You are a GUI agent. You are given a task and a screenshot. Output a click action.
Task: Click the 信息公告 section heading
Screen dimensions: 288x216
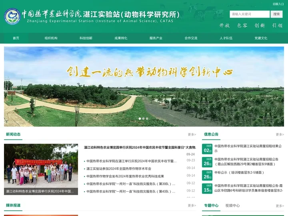[211, 134]
